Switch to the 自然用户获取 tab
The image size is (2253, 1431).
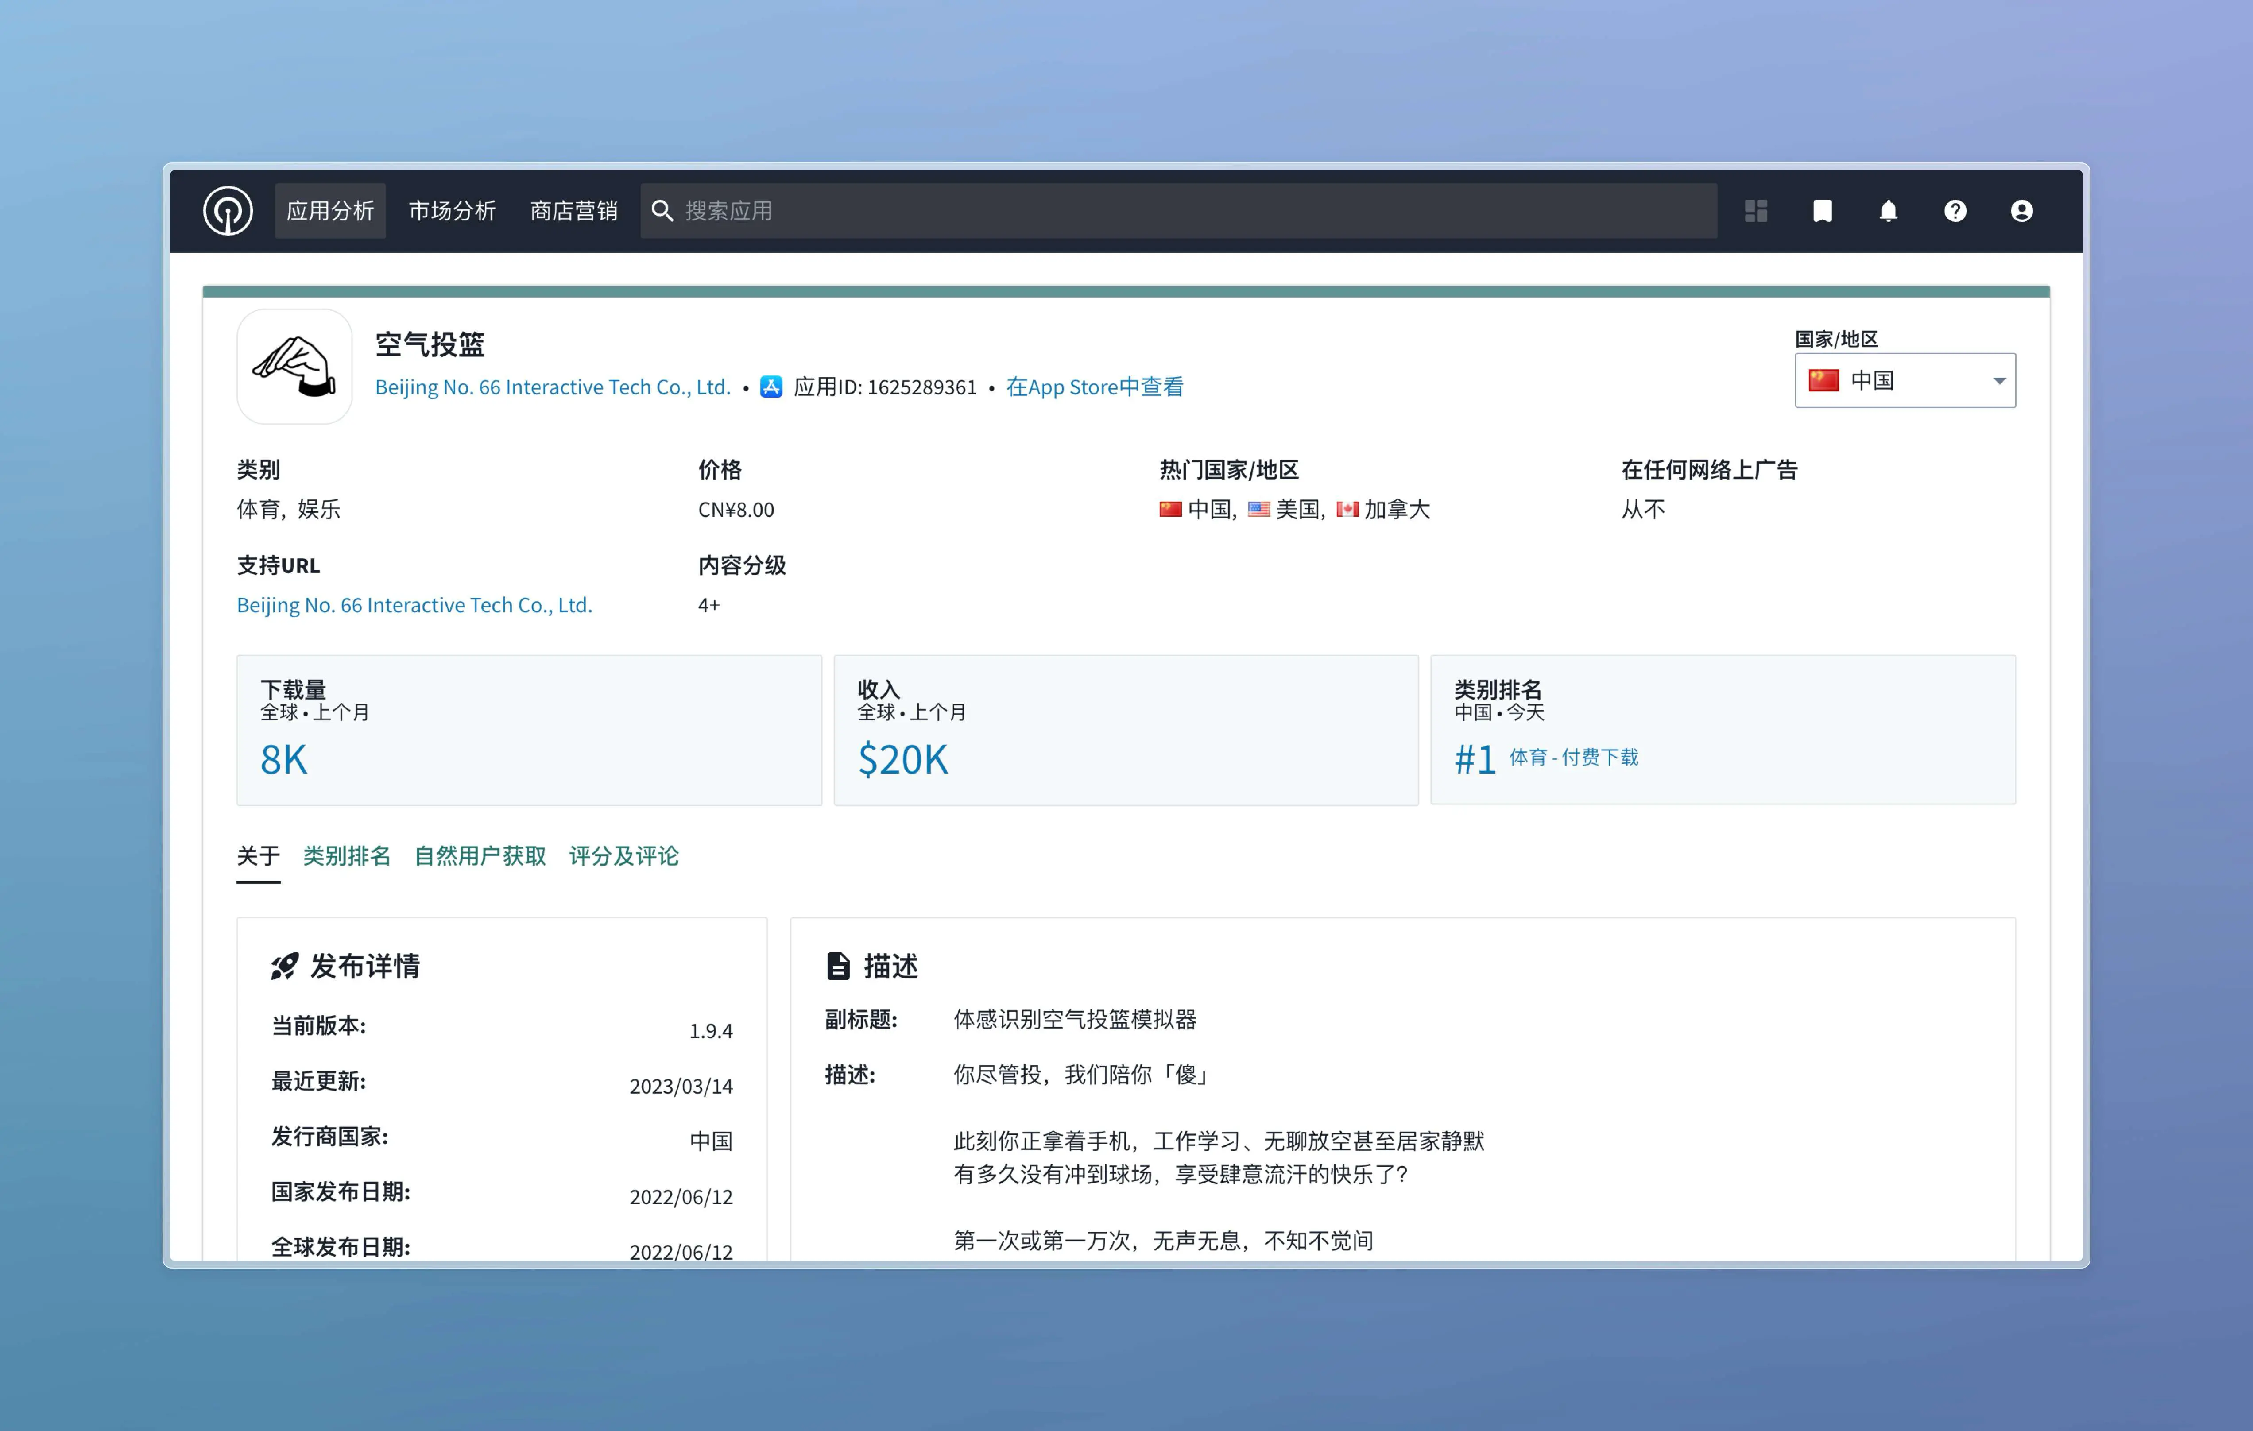coord(480,856)
